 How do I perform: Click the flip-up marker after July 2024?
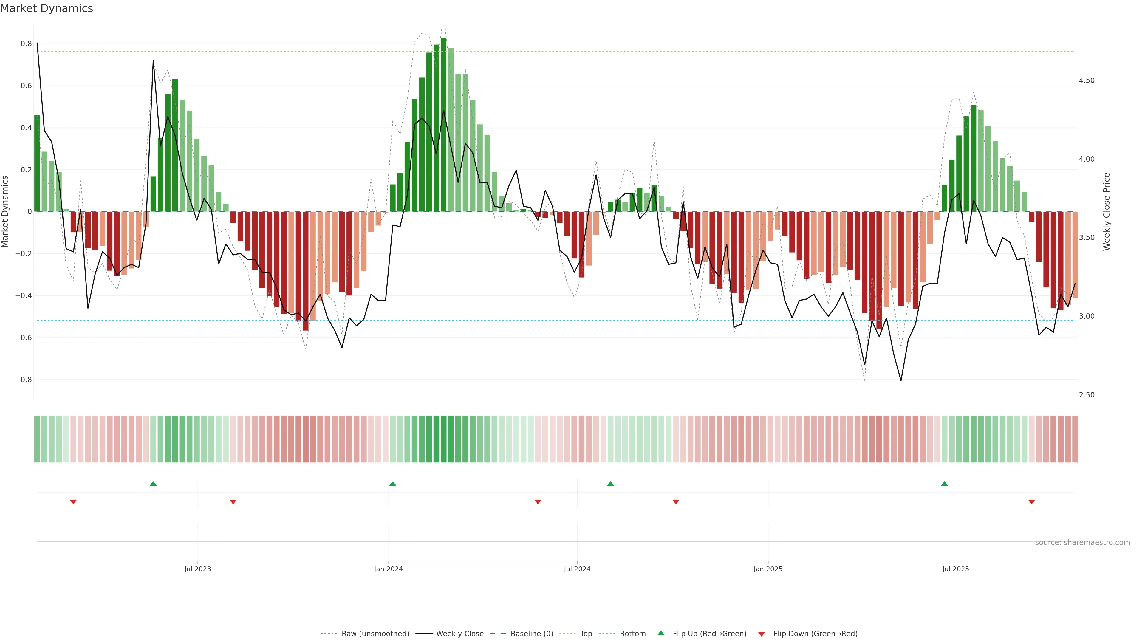coord(610,484)
